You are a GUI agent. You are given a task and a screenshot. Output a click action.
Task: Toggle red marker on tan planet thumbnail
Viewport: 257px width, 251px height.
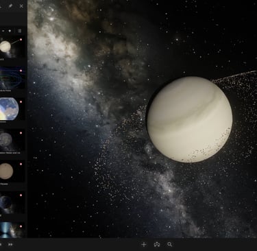click(x=21, y=164)
